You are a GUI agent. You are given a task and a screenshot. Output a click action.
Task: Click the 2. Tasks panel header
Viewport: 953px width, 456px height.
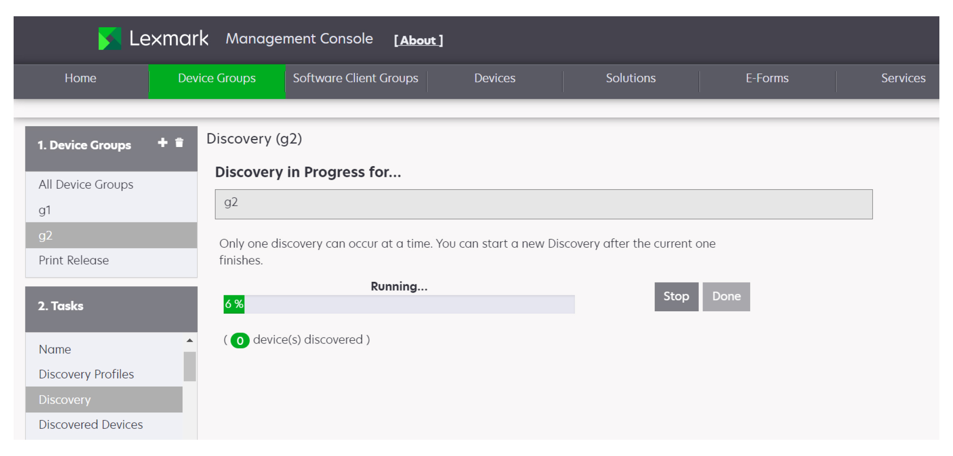111,309
